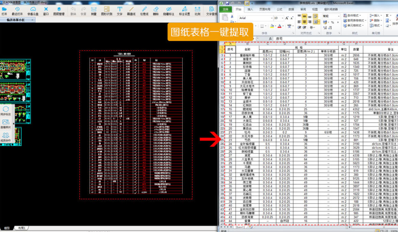The height and width of the screenshot is (232, 398).
Task: Apply percent style button
Action: [332, 22]
